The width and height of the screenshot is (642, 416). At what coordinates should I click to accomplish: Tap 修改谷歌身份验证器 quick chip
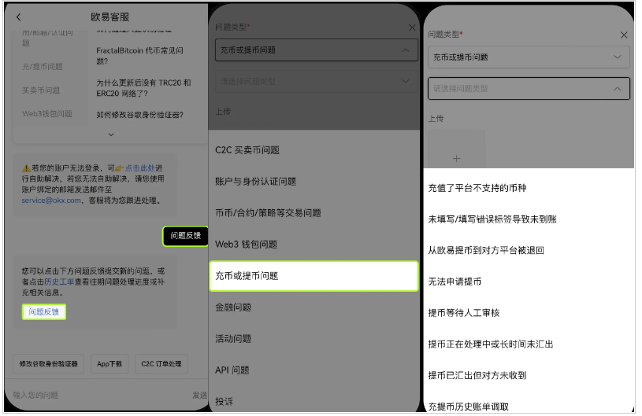48,363
